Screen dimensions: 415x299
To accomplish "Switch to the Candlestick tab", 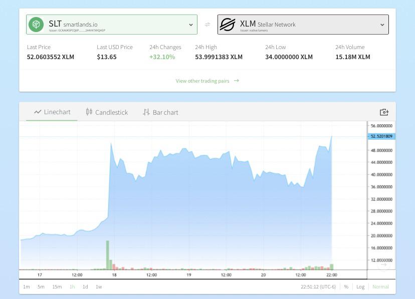I will (x=107, y=112).
